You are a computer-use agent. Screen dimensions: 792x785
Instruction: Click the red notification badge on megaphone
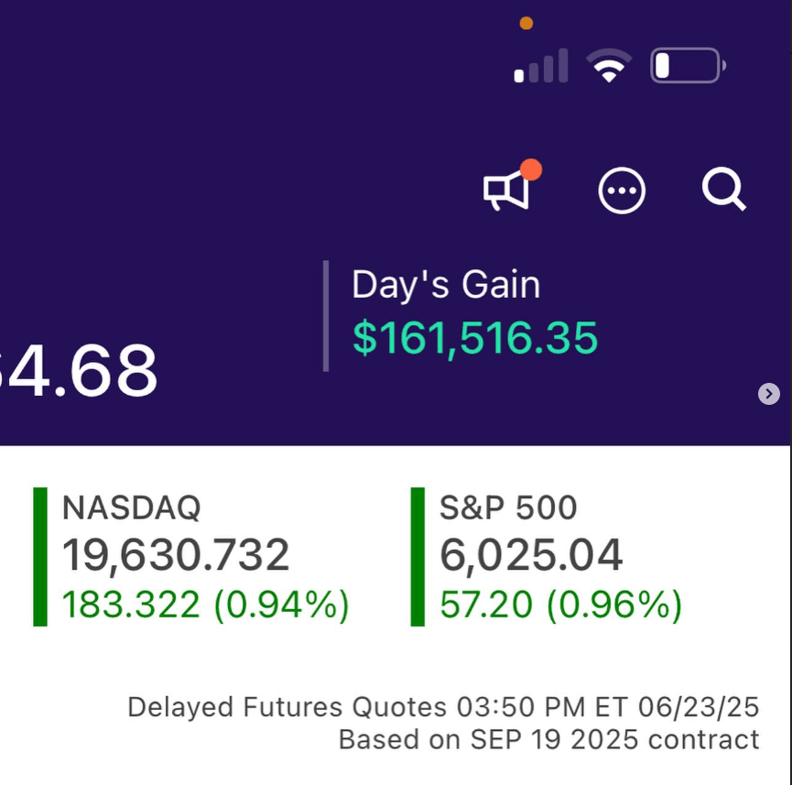click(x=530, y=169)
